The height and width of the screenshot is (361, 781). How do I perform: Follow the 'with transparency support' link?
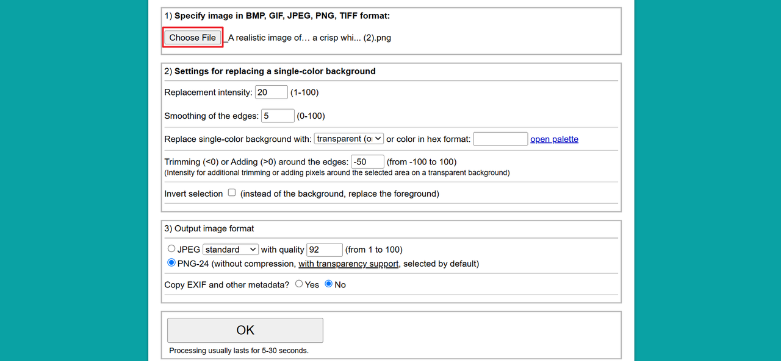click(348, 264)
